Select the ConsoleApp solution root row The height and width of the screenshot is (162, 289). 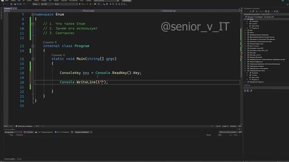click(x=260, y=17)
